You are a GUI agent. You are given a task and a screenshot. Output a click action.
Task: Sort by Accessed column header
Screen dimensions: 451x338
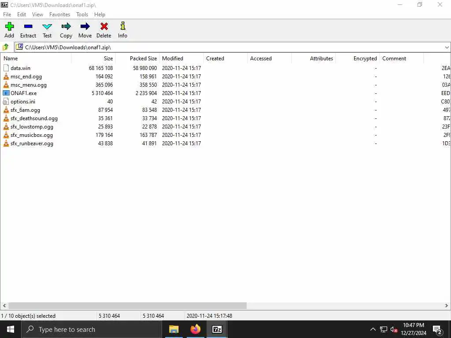(x=270, y=59)
